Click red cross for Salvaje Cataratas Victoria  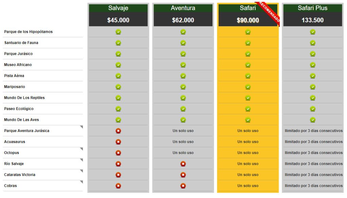(118, 175)
